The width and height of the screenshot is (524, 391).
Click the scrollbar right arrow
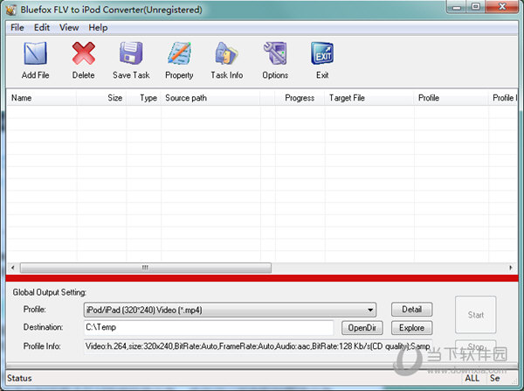[511, 268]
